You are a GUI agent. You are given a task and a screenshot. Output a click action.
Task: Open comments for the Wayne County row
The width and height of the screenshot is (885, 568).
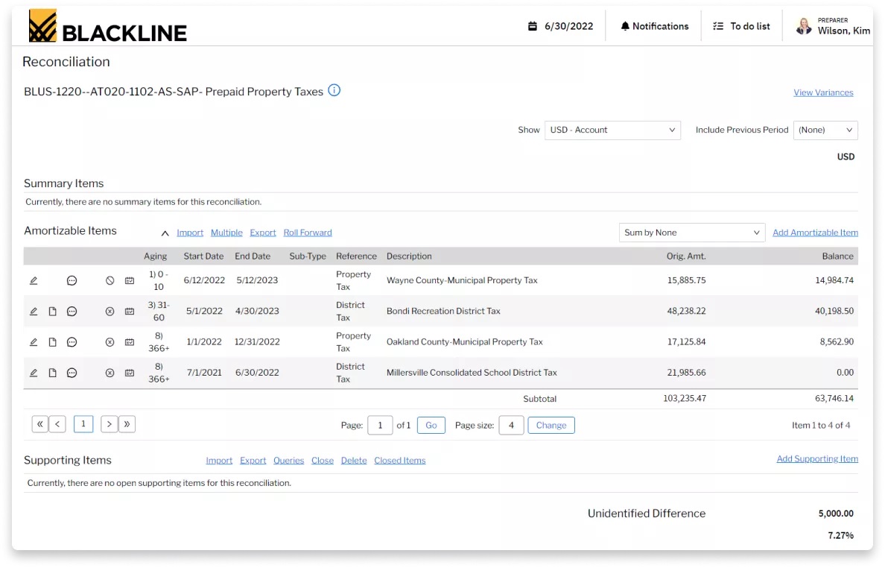(72, 280)
